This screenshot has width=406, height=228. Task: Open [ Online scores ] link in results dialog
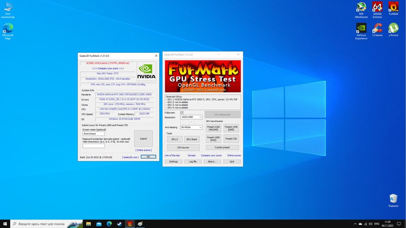[143, 150]
